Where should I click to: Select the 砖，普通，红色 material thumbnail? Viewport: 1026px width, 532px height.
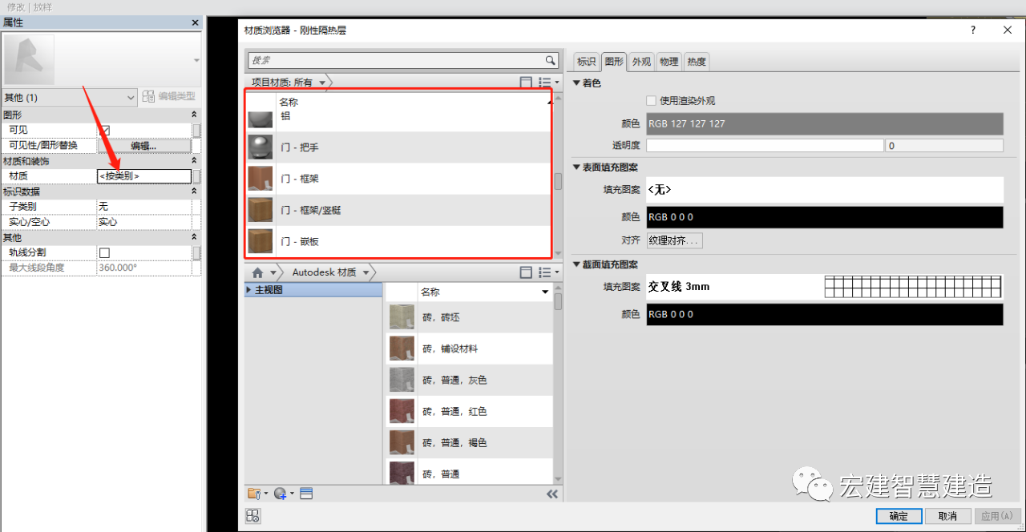click(x=401, y=411)
